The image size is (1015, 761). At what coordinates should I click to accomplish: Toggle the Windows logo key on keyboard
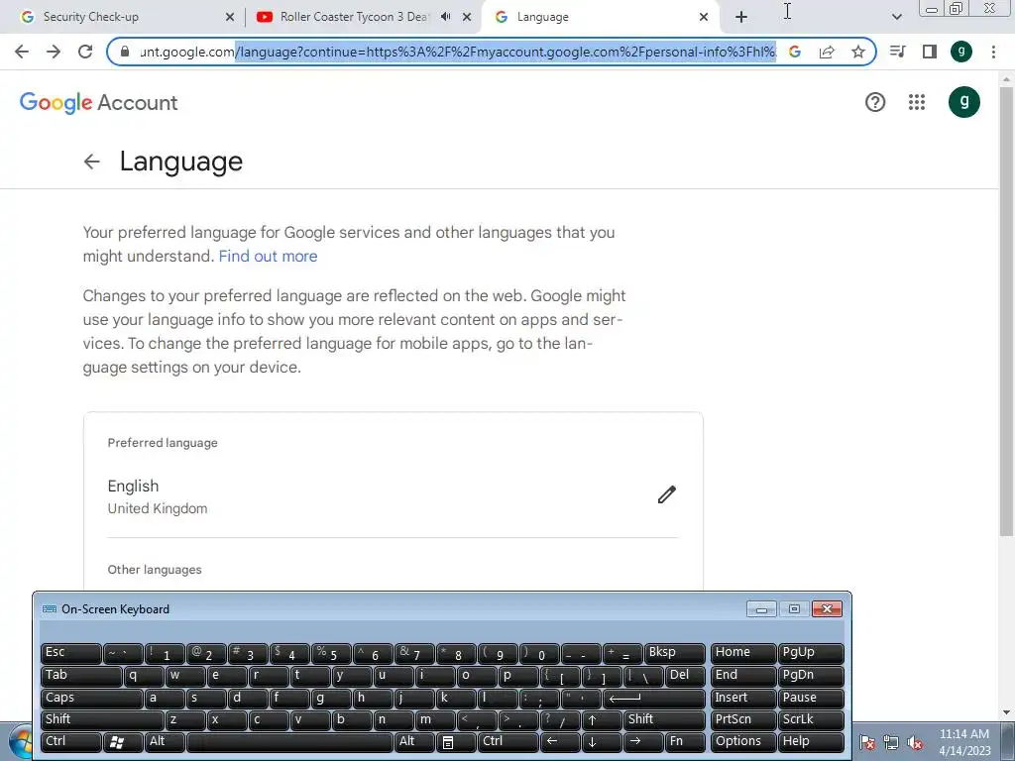pyautogui.click(x=124, y=741)
